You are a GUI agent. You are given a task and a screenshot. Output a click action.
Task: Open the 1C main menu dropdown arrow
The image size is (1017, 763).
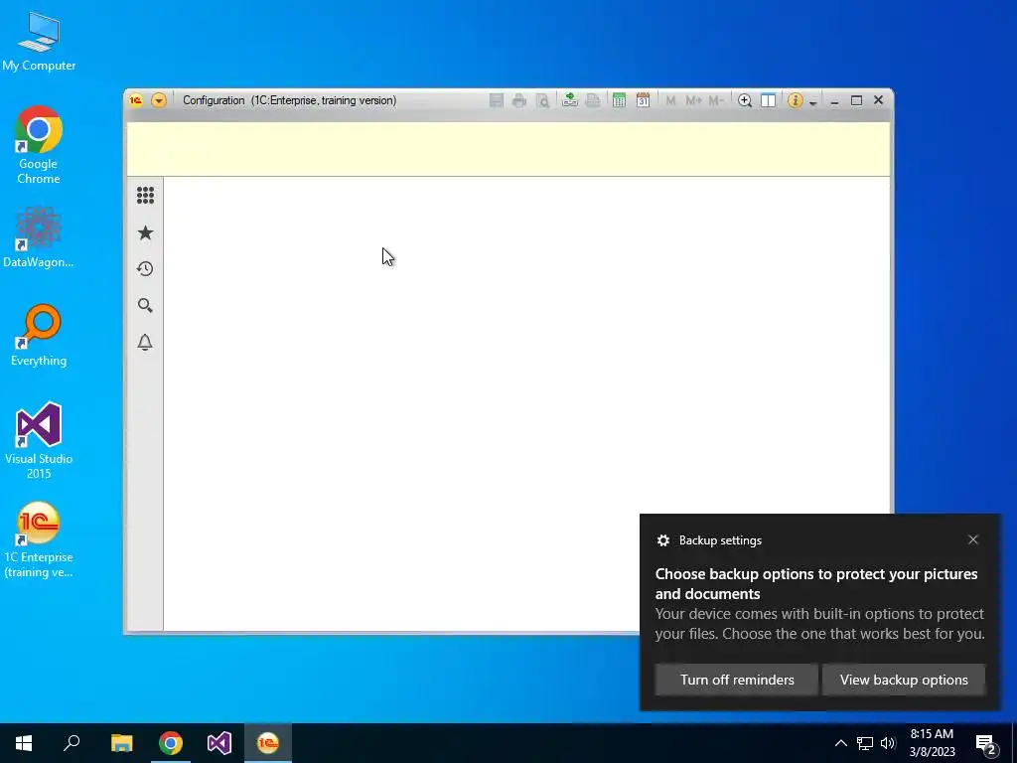(x=159, y=100)
